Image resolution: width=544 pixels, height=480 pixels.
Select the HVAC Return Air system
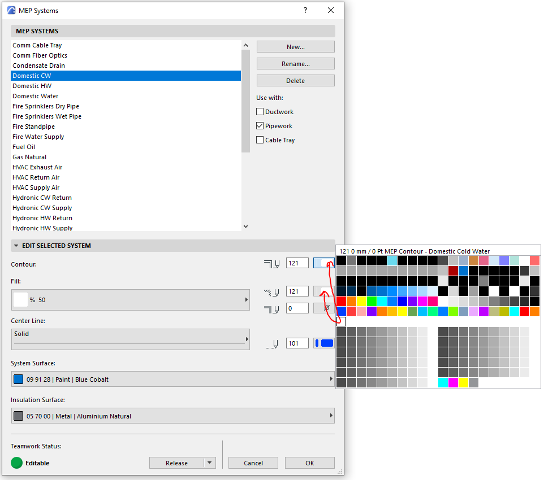click(x=126, y=177)
